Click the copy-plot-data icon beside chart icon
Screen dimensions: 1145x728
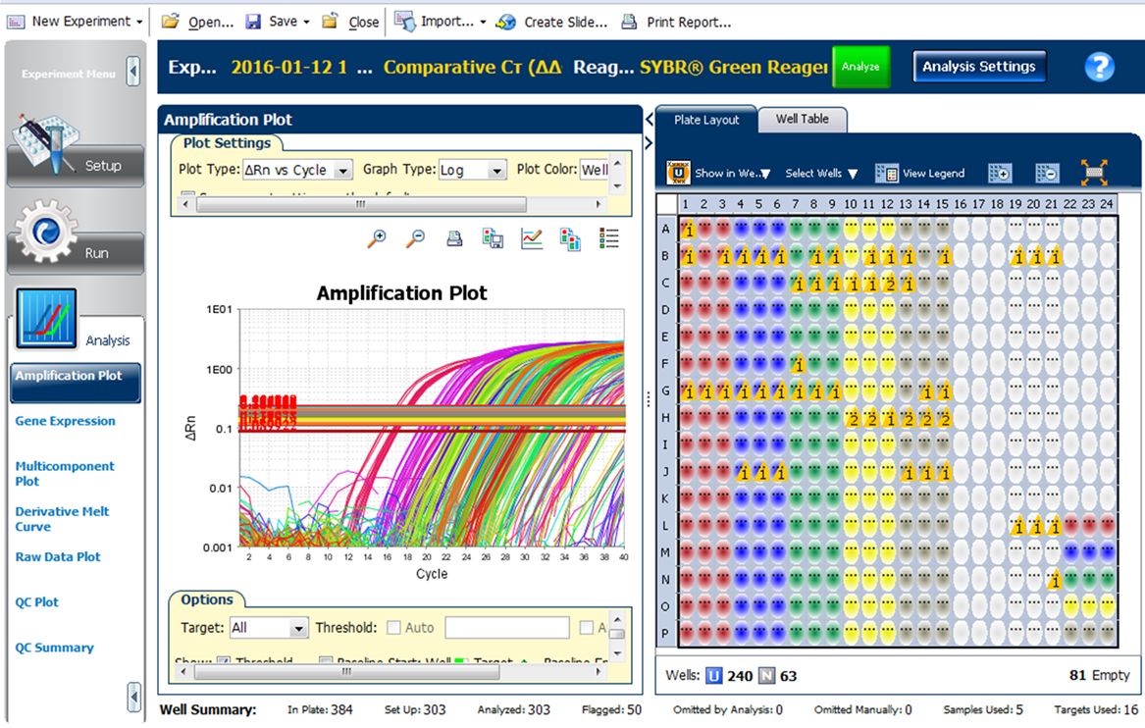[570, 238]
